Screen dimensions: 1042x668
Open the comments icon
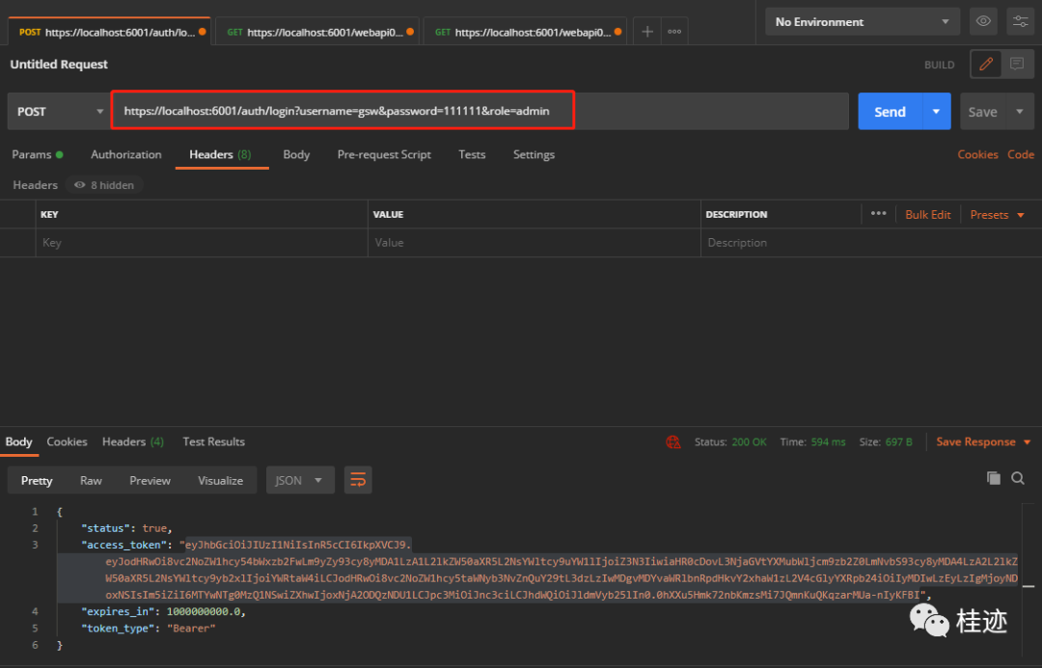[x=1017, y=65]
